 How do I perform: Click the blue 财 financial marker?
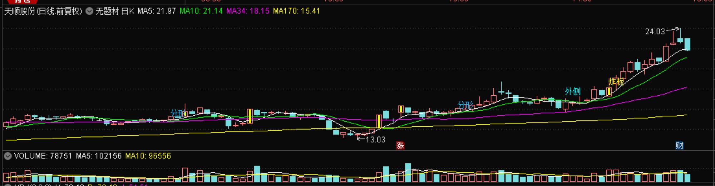point(680,145)
